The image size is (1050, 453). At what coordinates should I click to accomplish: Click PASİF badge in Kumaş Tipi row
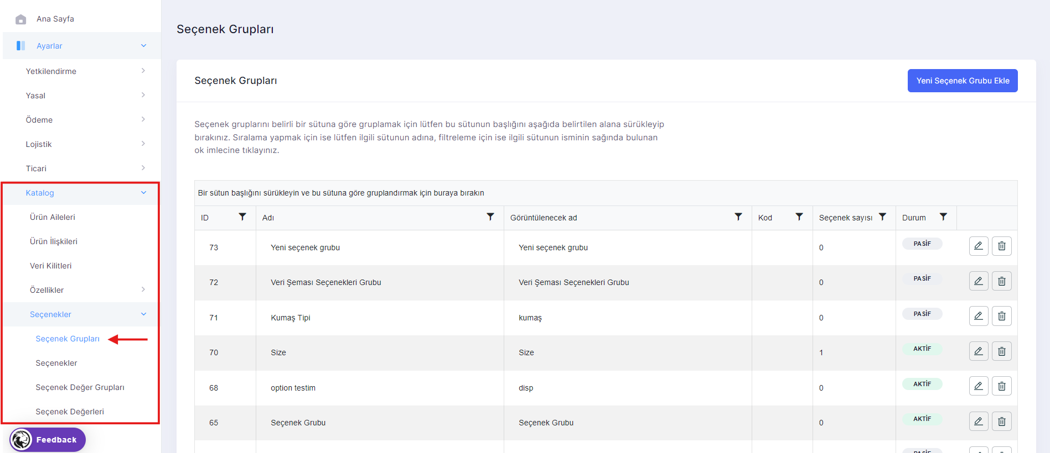[922, 314]
